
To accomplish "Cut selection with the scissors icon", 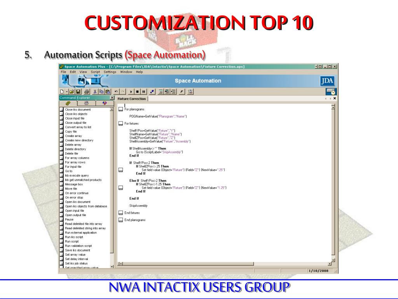I will (95, 91).
